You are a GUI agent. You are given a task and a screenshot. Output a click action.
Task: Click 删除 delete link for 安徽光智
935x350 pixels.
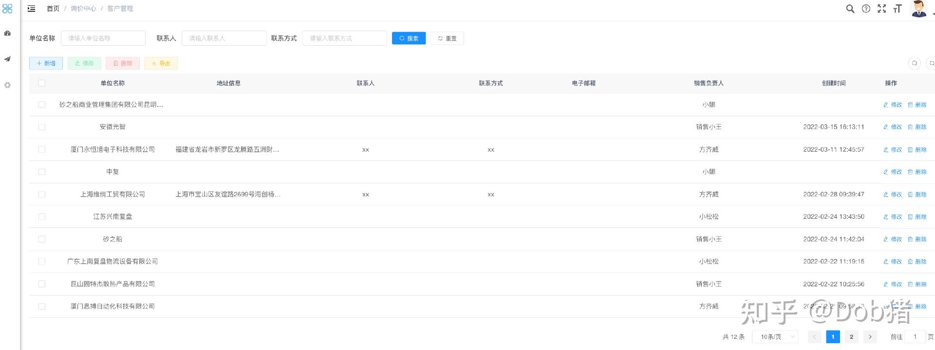pyautogui.click(x=917, y=127)
